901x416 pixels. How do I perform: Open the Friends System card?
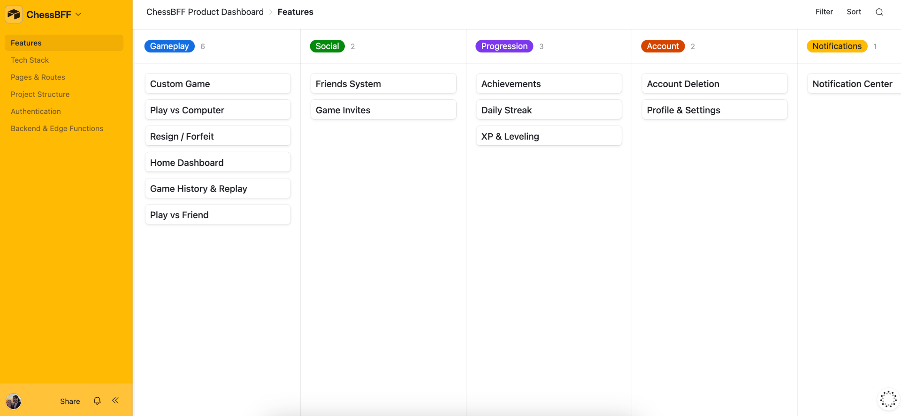[x=383, y=83]
